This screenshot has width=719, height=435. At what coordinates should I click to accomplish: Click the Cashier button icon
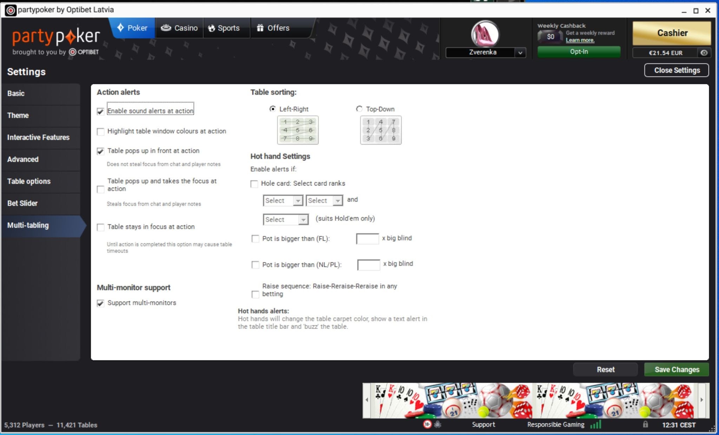[672, 33]
